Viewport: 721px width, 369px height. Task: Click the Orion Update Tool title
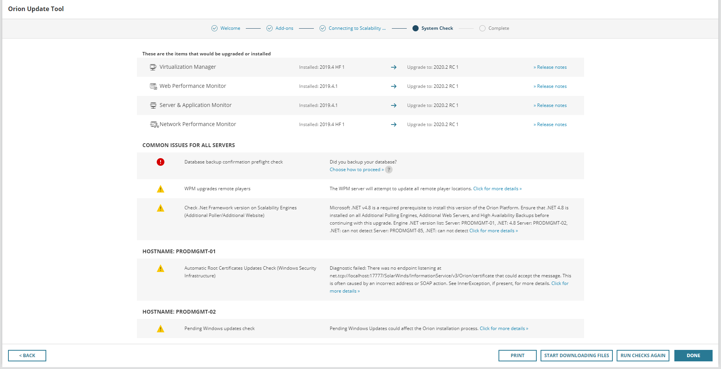36,9
